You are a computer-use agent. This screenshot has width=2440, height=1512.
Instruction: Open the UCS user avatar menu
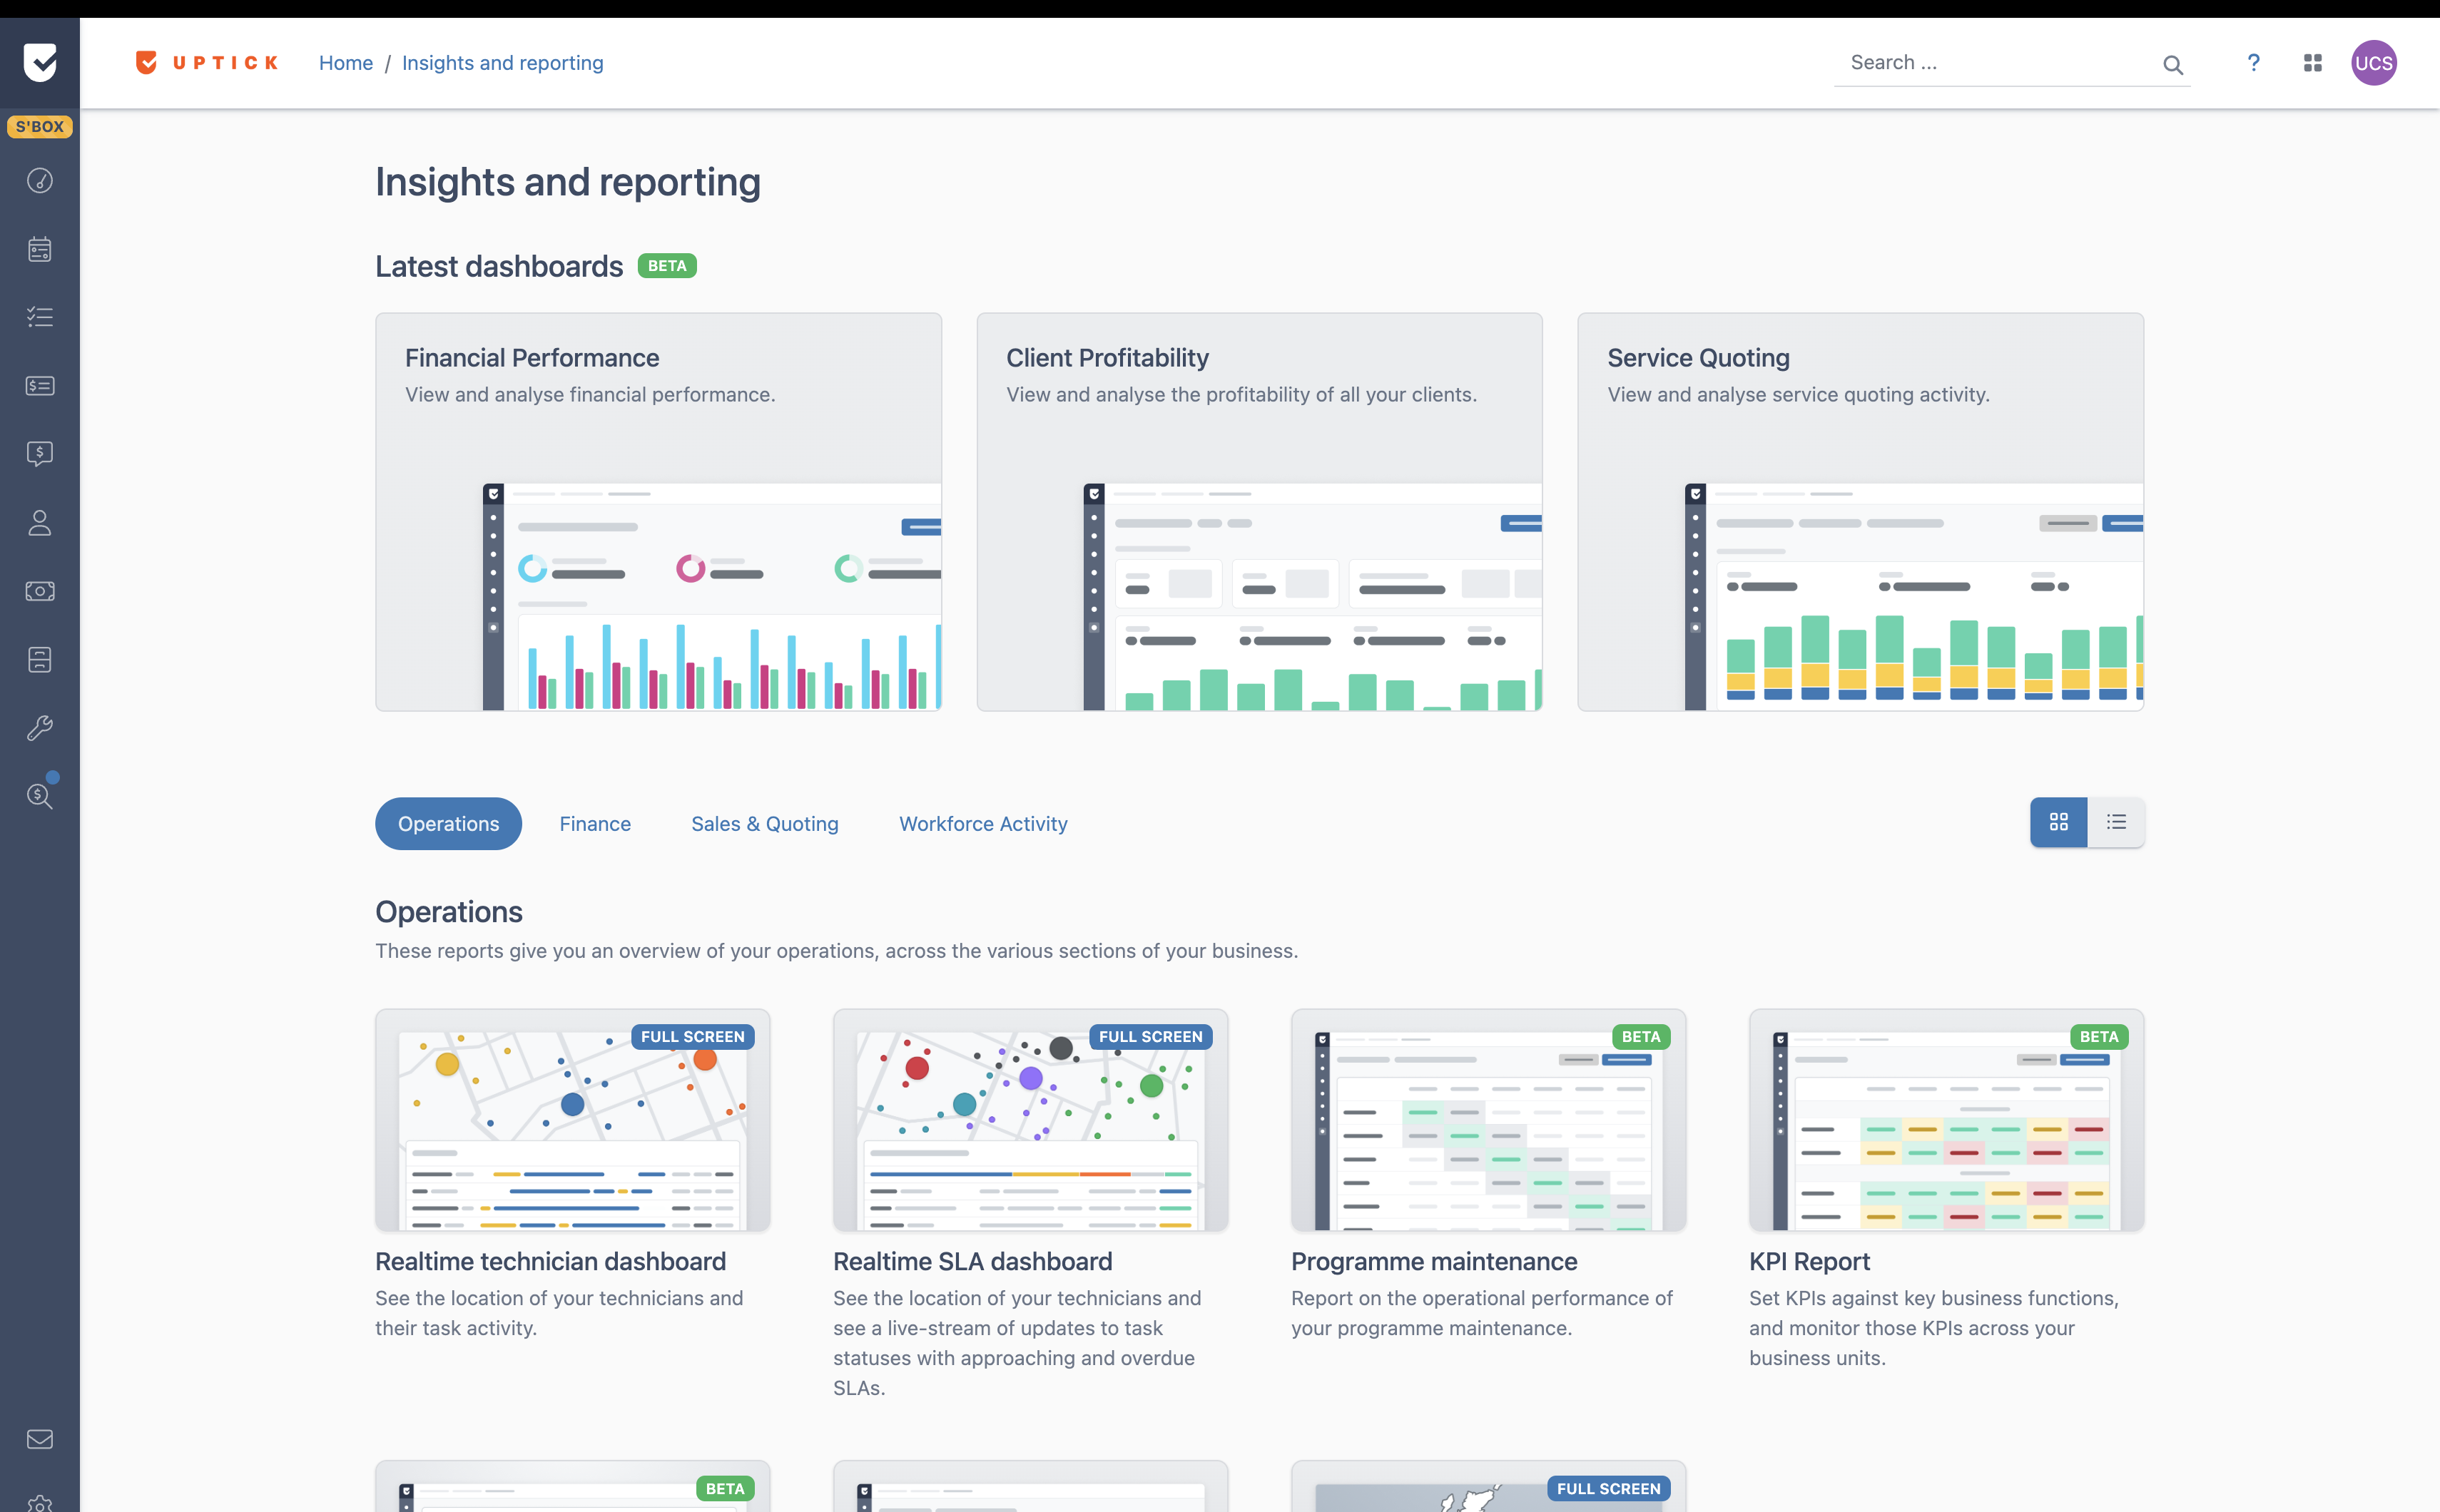(x=2373, y=63)
